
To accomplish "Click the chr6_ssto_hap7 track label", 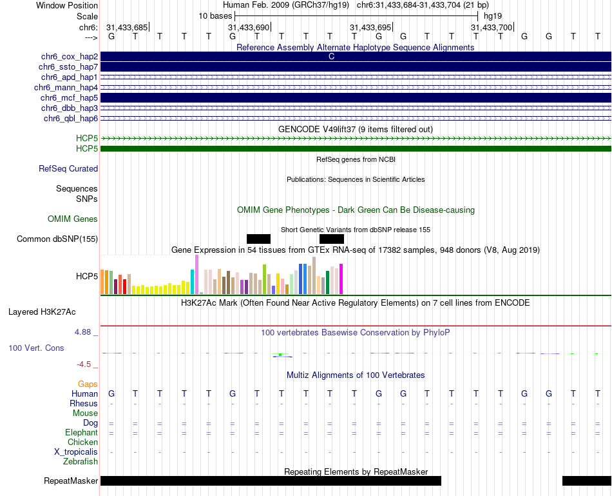I will (68, 67).
